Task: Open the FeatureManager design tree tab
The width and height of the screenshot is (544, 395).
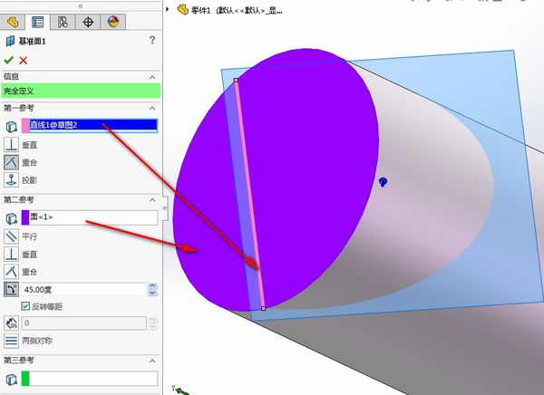Action: pyautogui.click(x=13, y=22)
